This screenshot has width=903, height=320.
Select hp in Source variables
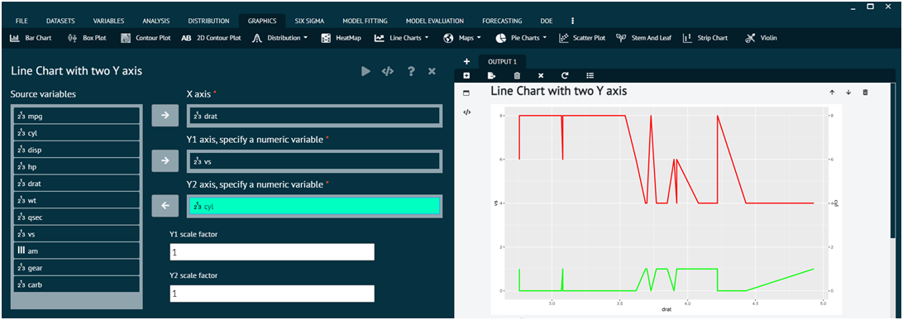click(77, 166)
